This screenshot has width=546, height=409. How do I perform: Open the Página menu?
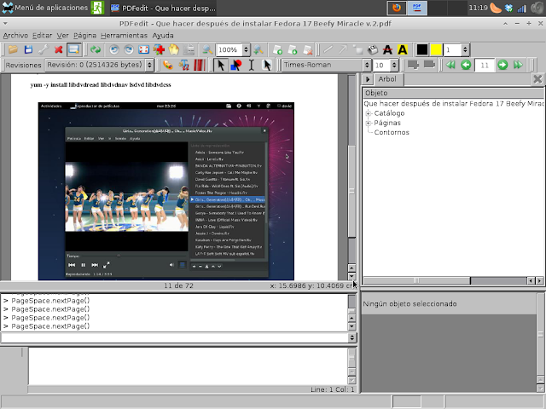84,36
